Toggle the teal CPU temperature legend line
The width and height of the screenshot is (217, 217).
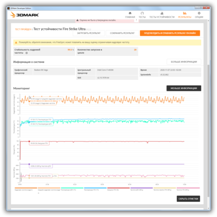coord(72,188)
